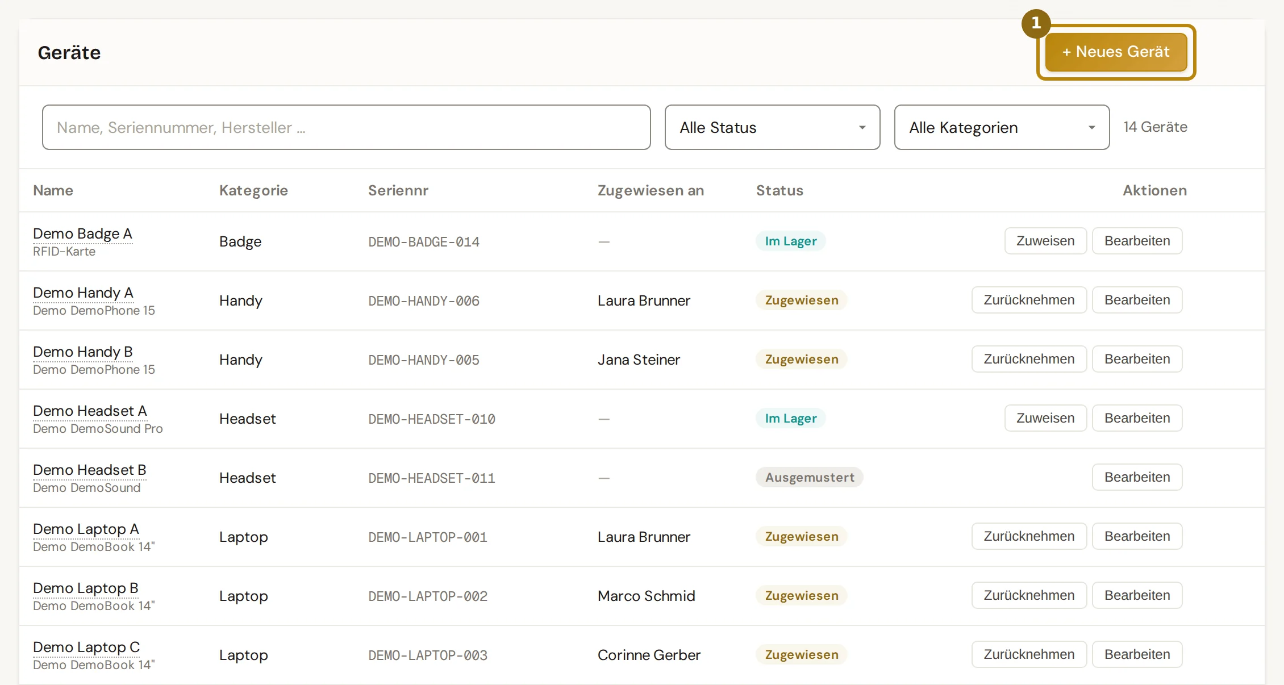The image size is (1284, 685).
Task: Click the Name column header
Action: pos(53,190)
